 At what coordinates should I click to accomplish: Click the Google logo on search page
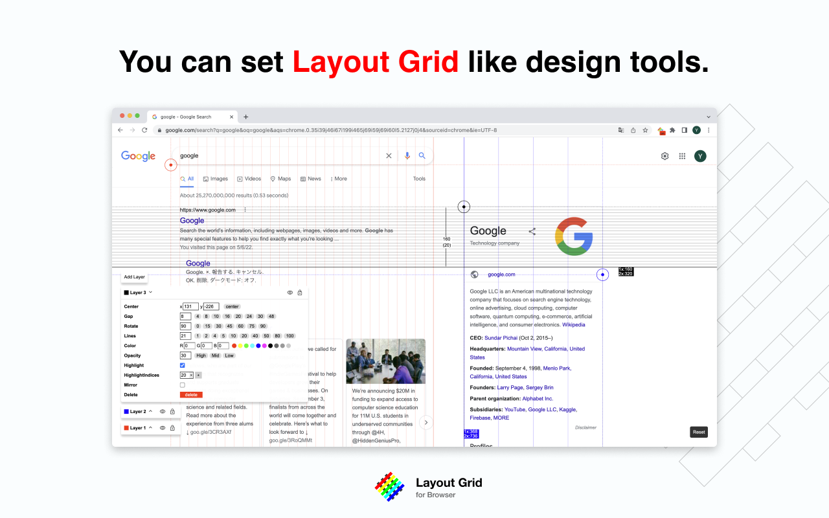(138, 156)
